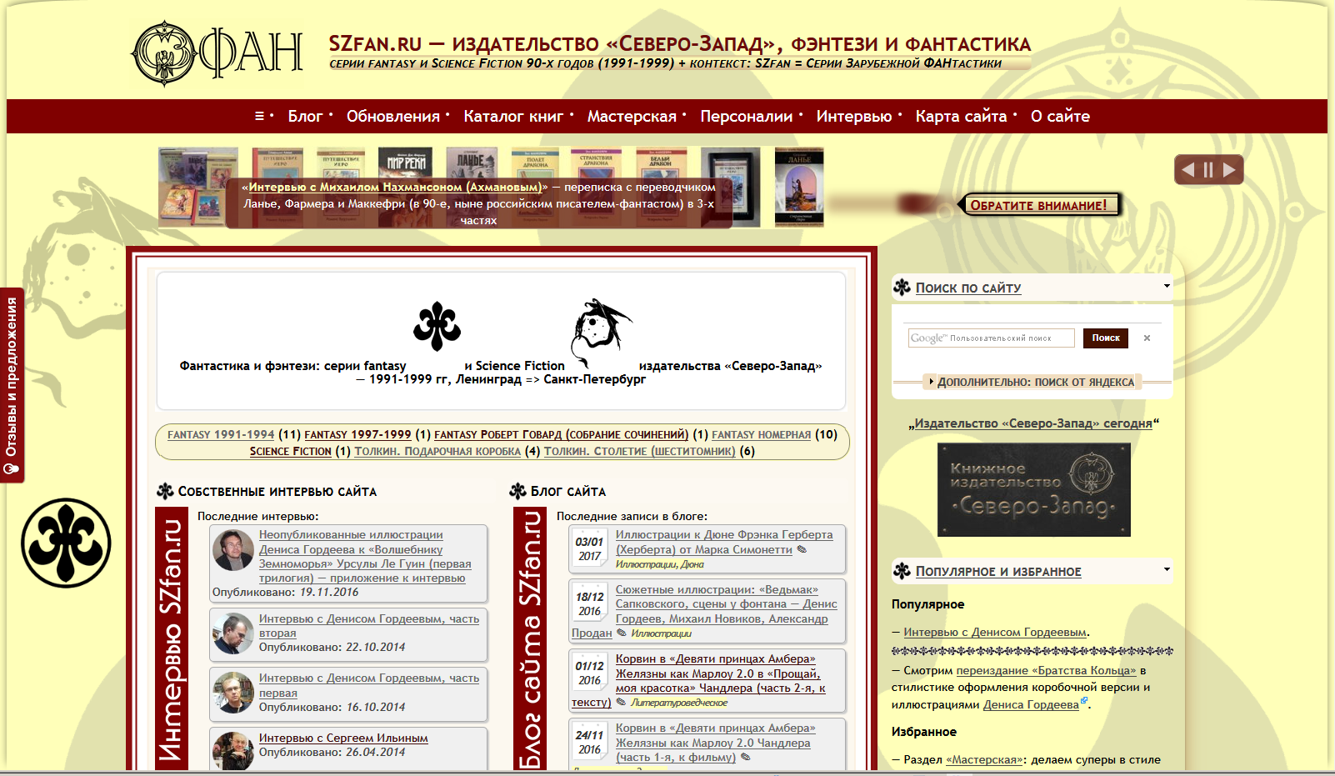Open 'Издательство «Северо-Запад» сегодня' link
The image size is (1335, 776).
1033,423
